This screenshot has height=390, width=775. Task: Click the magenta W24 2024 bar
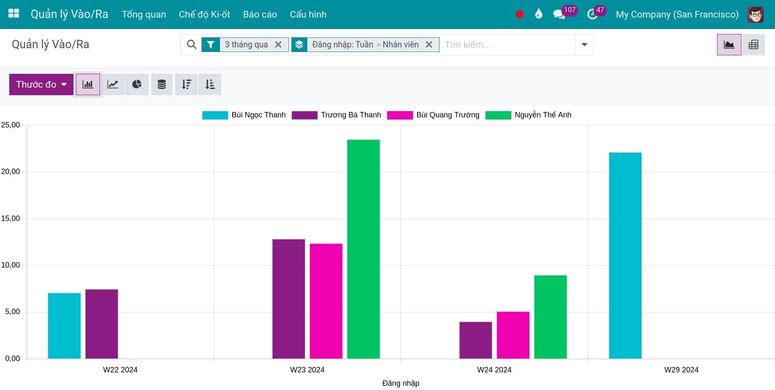pyautogui.click(x=513, y=335)
